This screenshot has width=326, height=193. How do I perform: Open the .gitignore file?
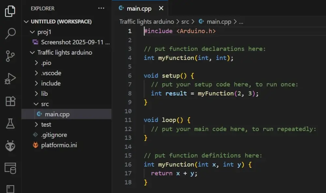pyautogui.click(x=54, y=135)
